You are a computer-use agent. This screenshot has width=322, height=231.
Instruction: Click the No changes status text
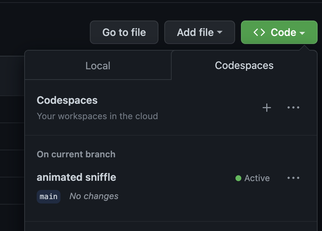94,196
